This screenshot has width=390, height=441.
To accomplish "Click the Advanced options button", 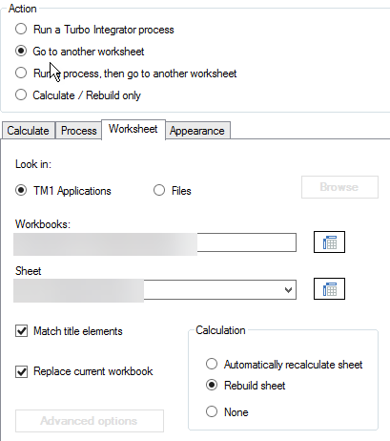I will tap(90, 421).
